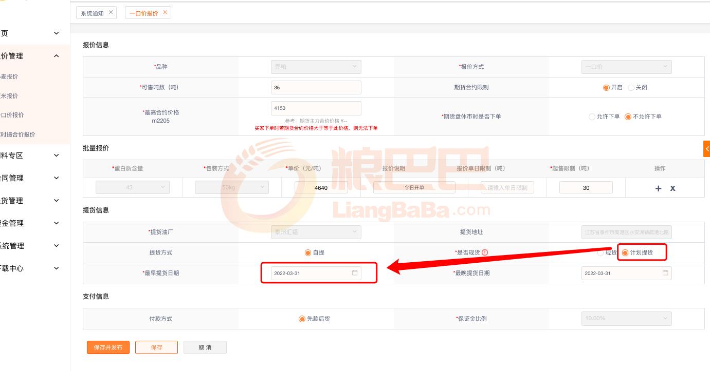Choose the 现货 radio option
The height and width of the screenshot is (371, 710).
point(600,253)
